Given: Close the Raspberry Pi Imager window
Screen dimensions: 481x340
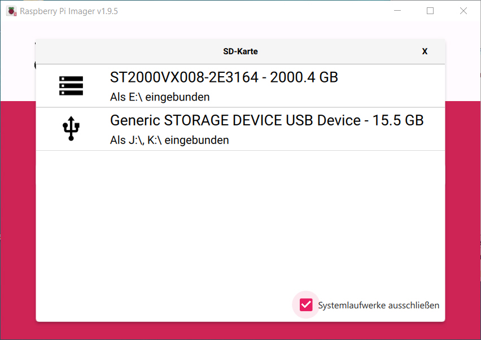Looking at the screenshot, I should click(x=463, y=11).
